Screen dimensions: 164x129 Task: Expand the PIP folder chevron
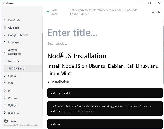point(5,91)
